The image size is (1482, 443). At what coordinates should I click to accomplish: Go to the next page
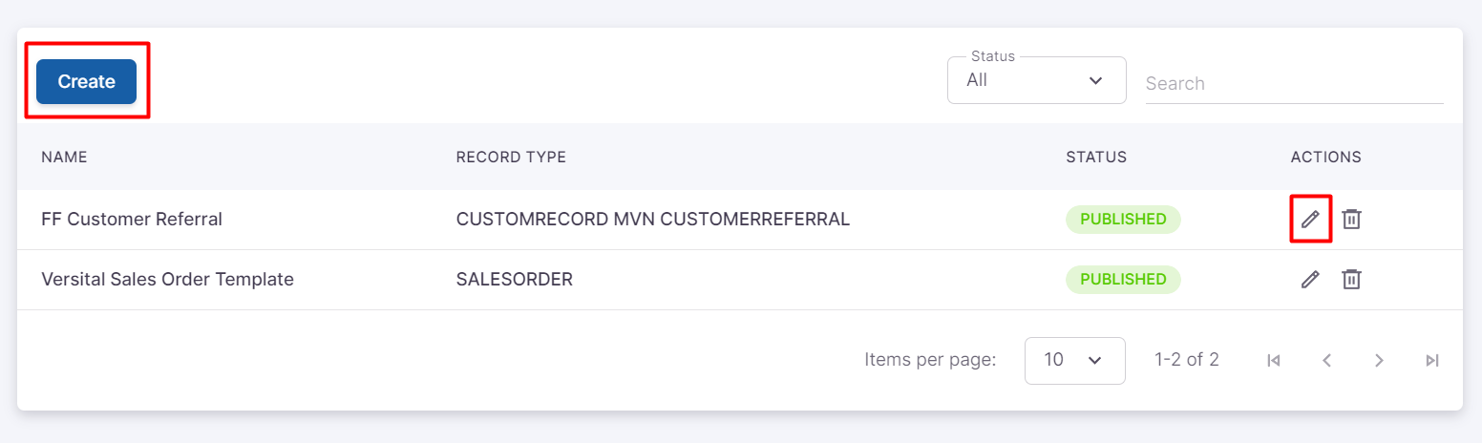[1379, 360]
